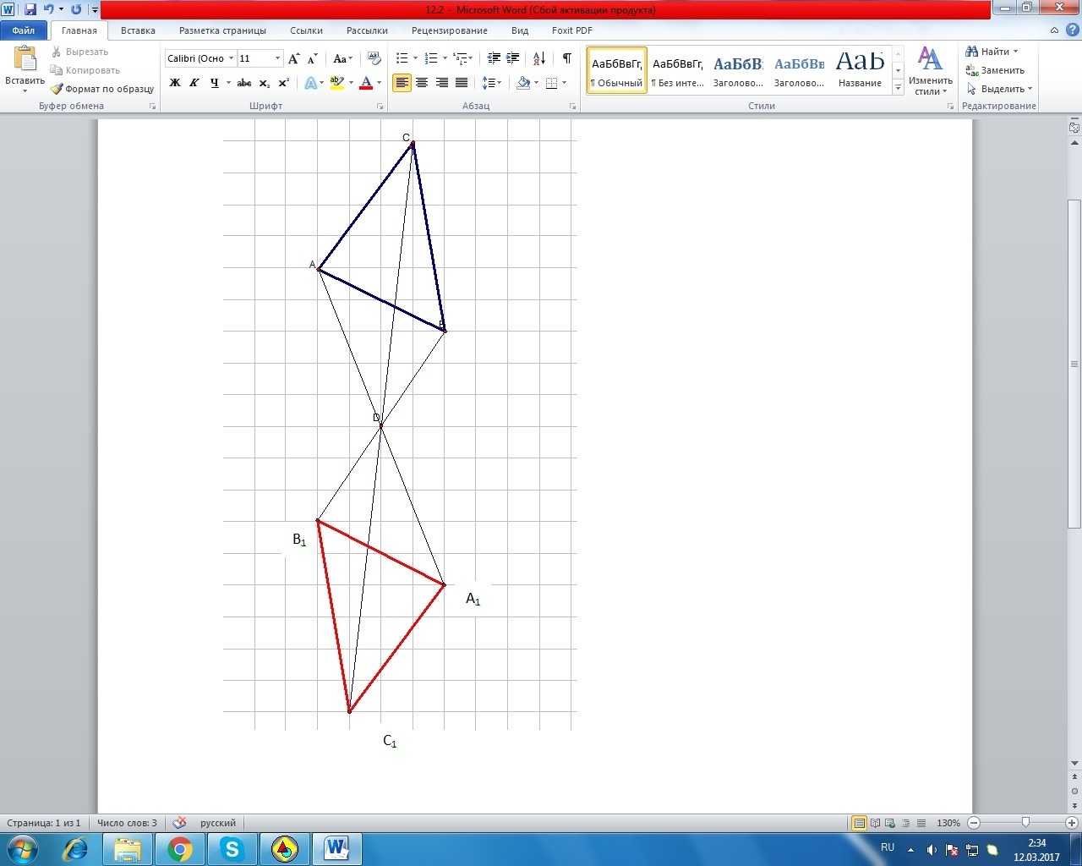Image resolution: width=1082 pixels, height=866 pixels.
Task: Open the underline style dropdown arrow
Action: [x=228, y=83]
